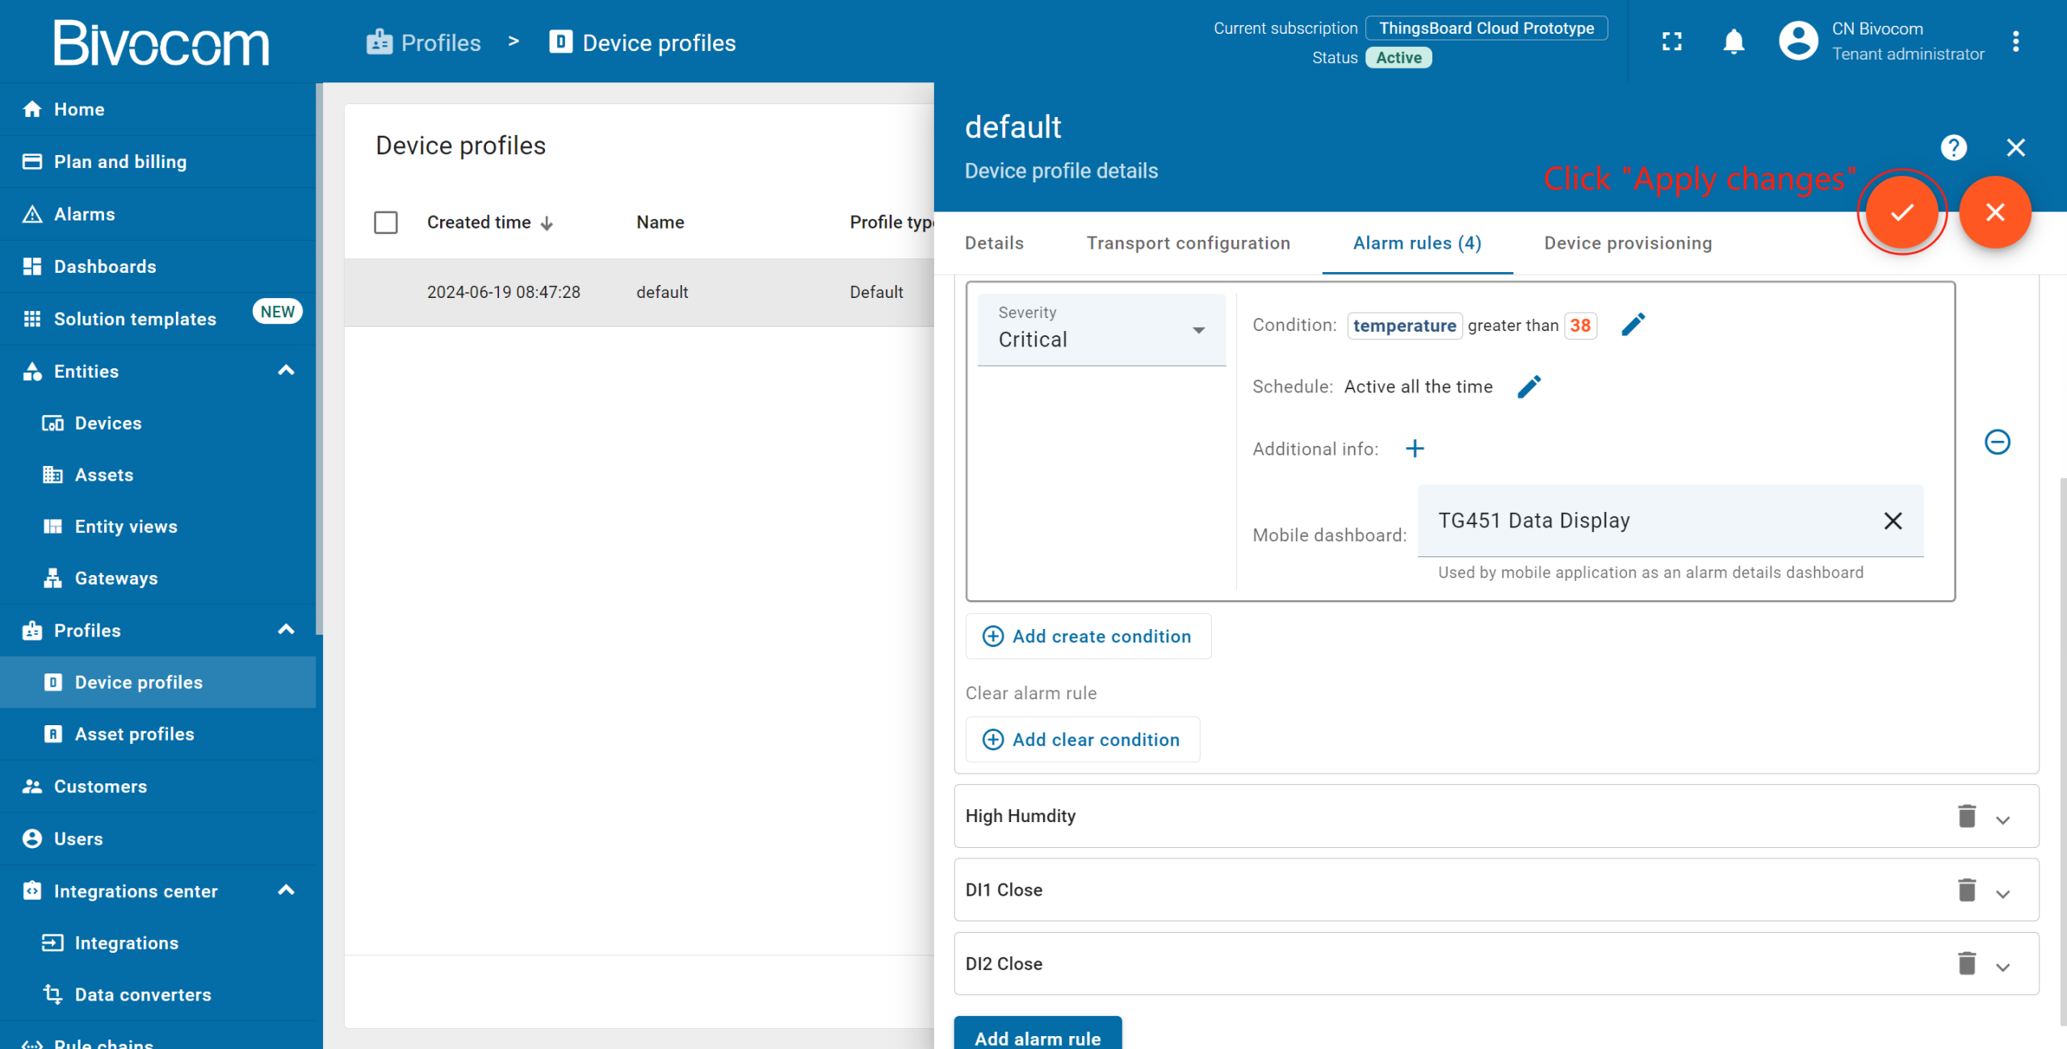Screen dimensions: 2067x1049
Task: Clear the TG451 Data Display dashboard selection
Action: (1893, 521)
